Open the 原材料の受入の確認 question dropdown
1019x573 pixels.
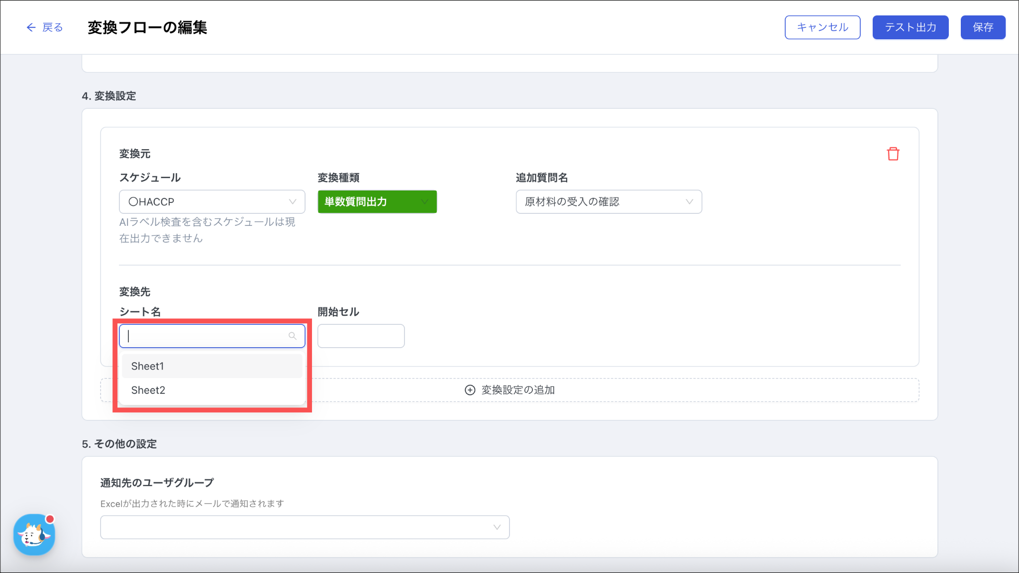pyautogui.click(x=608, y=201)
